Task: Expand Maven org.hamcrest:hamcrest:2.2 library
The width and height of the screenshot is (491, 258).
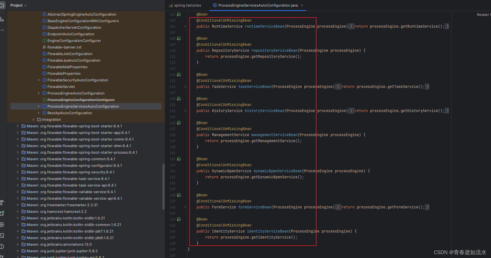Action: [18, 211]
